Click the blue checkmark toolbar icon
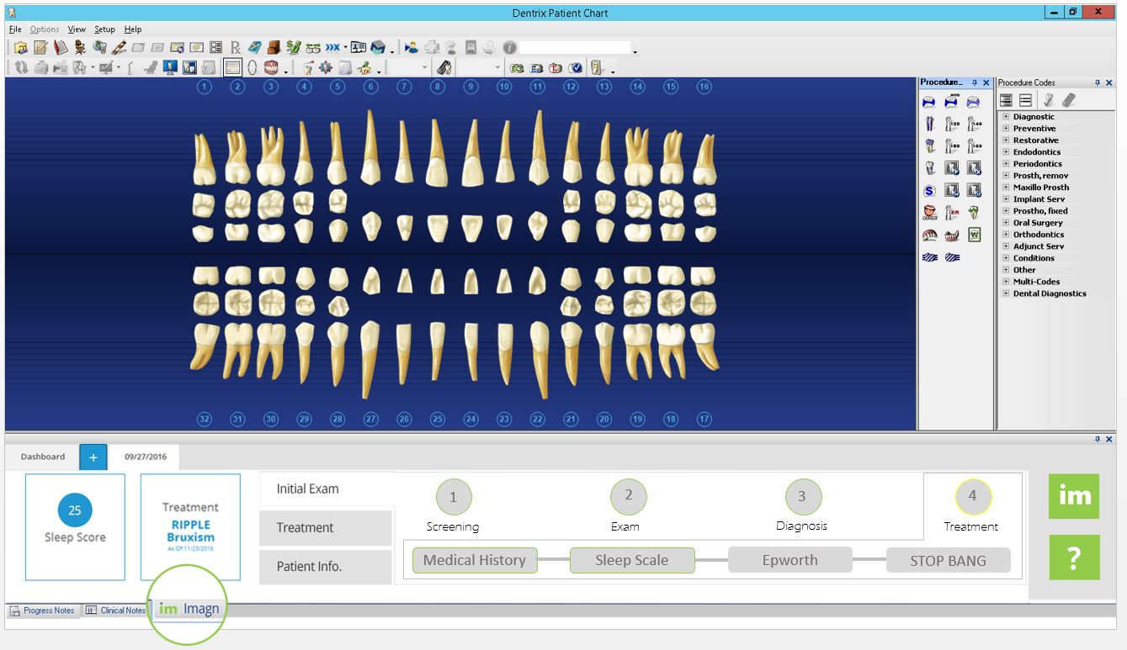Screen dimensions: 1127x650 tap(576, 68)
